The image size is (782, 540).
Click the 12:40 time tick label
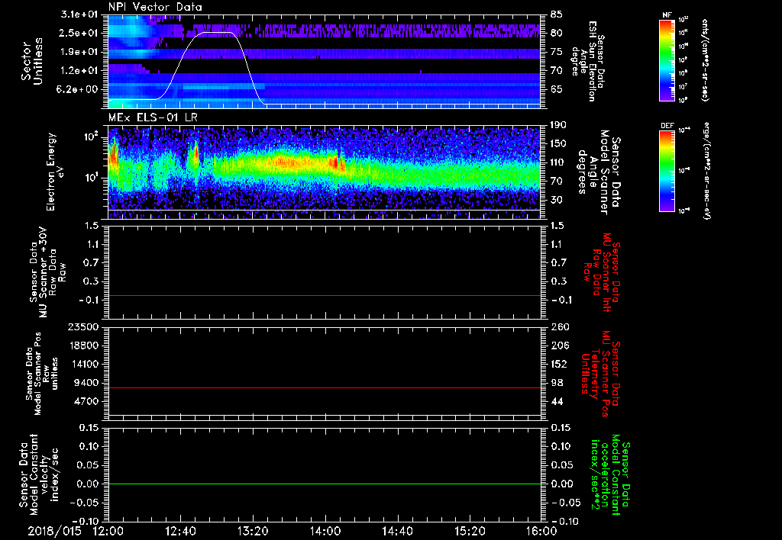(x=180, y=531)
